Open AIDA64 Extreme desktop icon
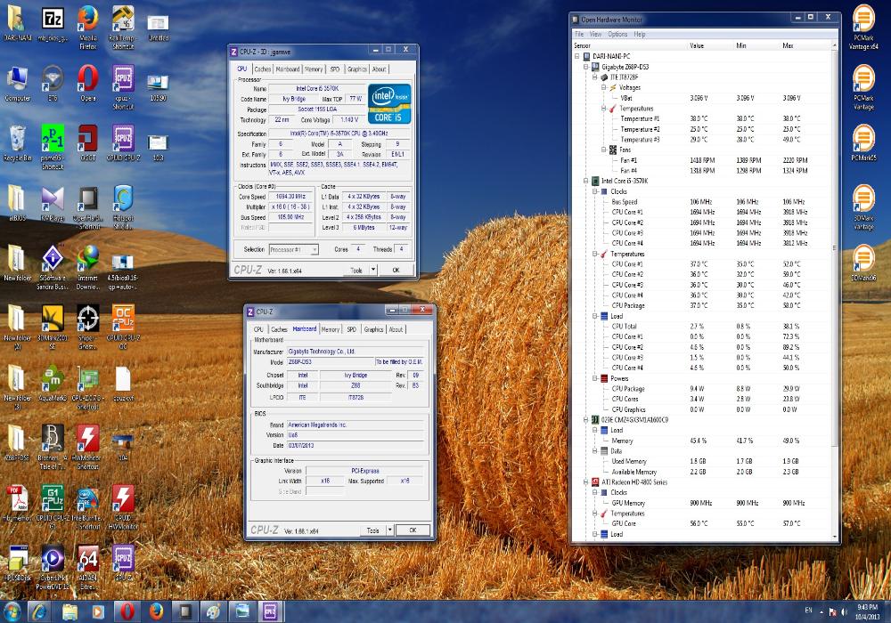891x623 pixels. point(87,568)
